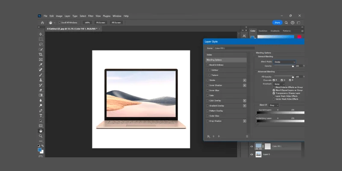
Task: Hide the Color Fill 1 layer eye
Action: click(252, 146)
